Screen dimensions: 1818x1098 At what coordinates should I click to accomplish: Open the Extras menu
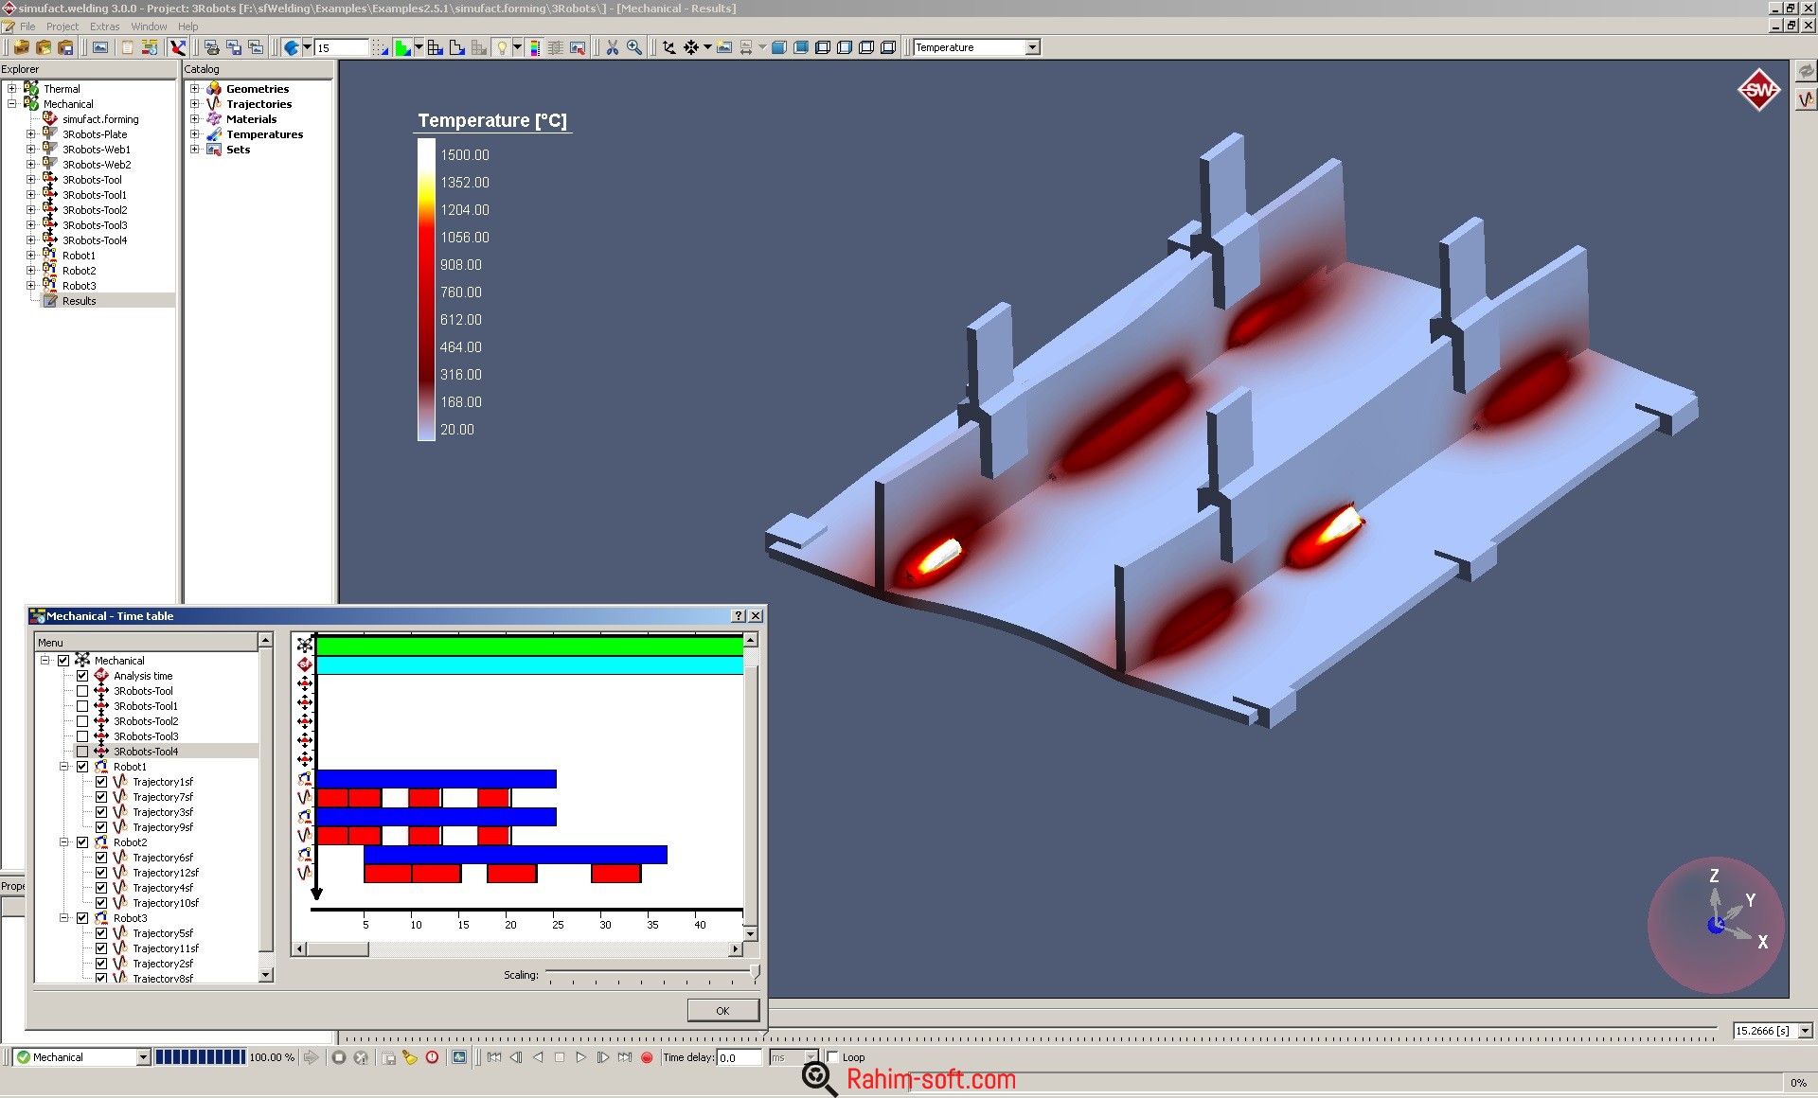(x=104, y=27)
